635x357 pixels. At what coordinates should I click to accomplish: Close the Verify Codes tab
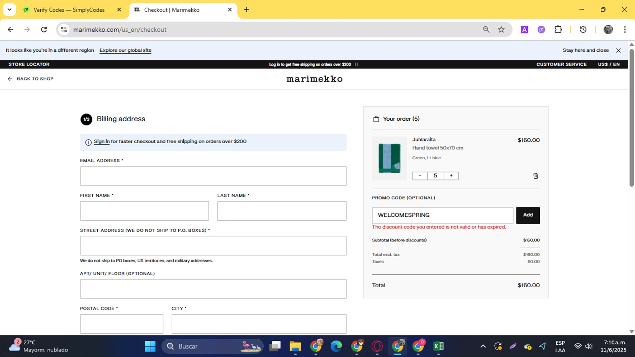click(x=119, y=10)
